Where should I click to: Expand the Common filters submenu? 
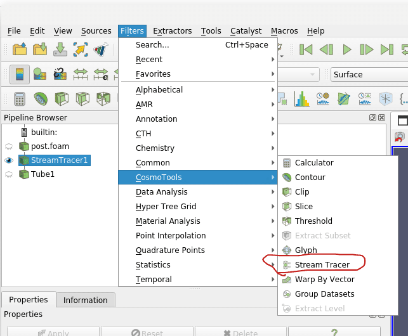click(198, 163)
